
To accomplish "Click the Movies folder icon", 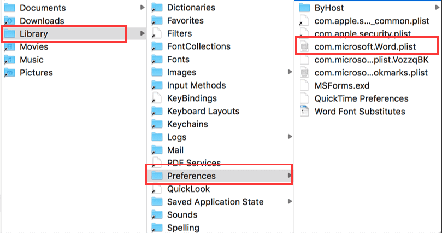I will (x=10, y=46).
